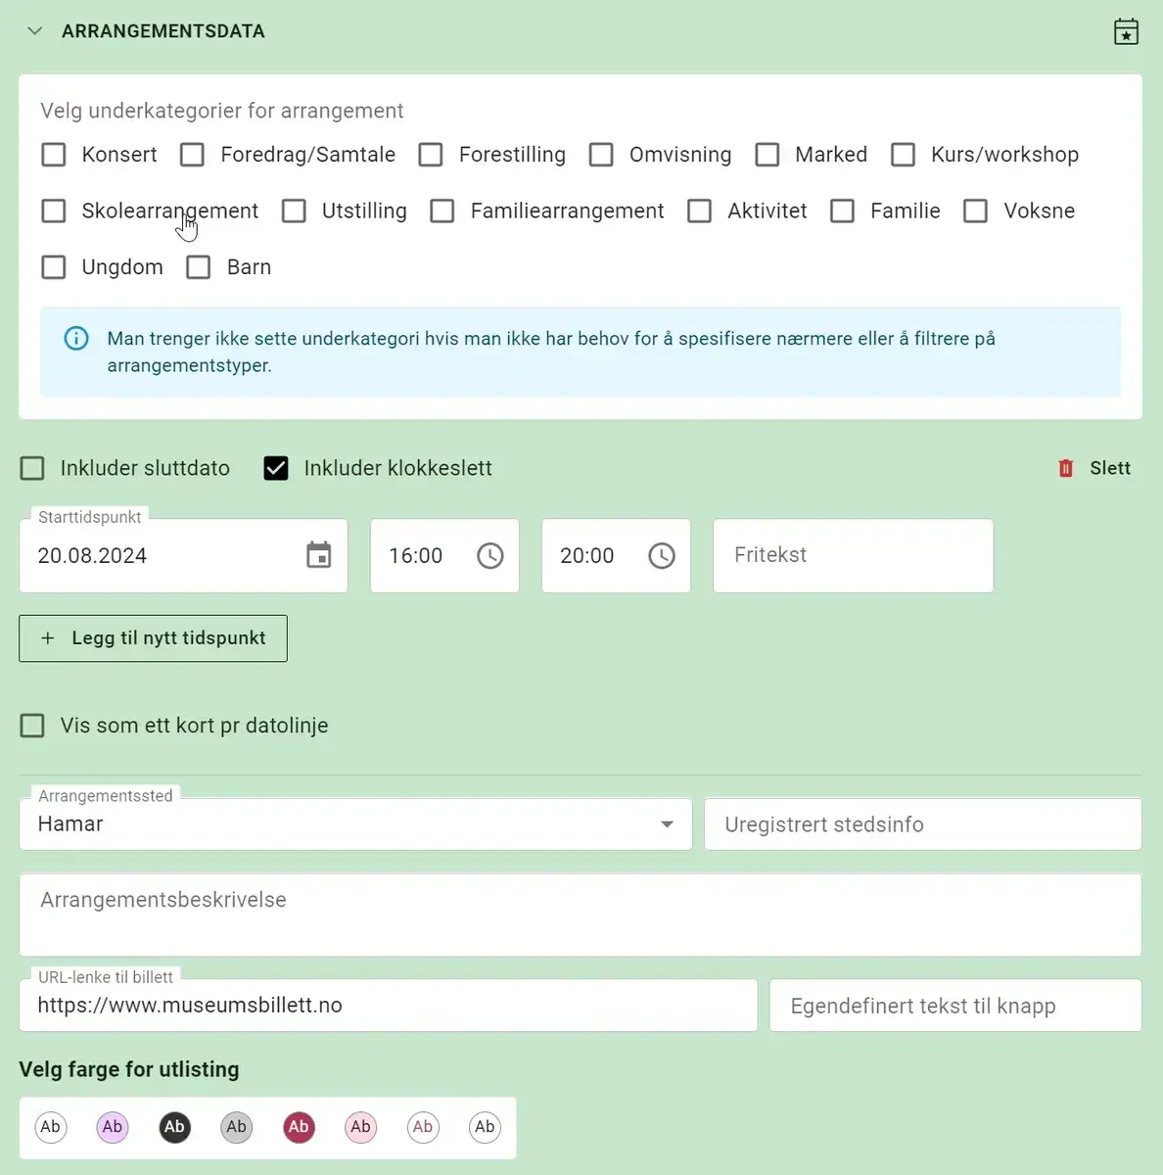This screenshot has width=1163, height=1175.
Task: Click the info icon in the notice box
Action: (75, 339)
